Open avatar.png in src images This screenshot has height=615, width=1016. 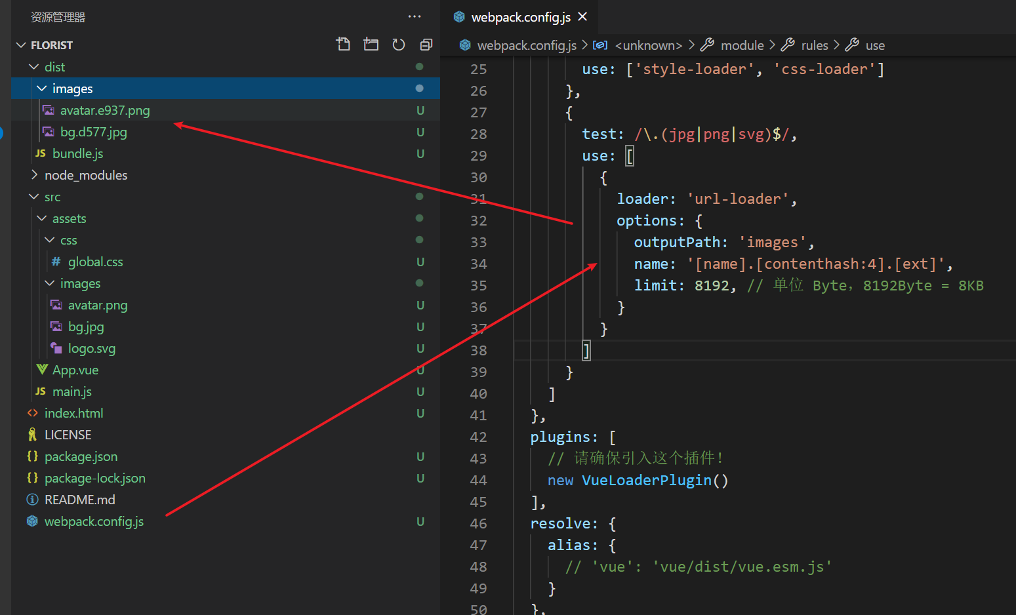tap(98, 305)
